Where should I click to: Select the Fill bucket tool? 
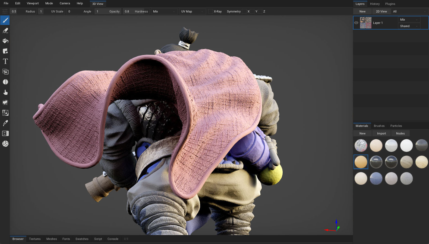coord(5,41)
